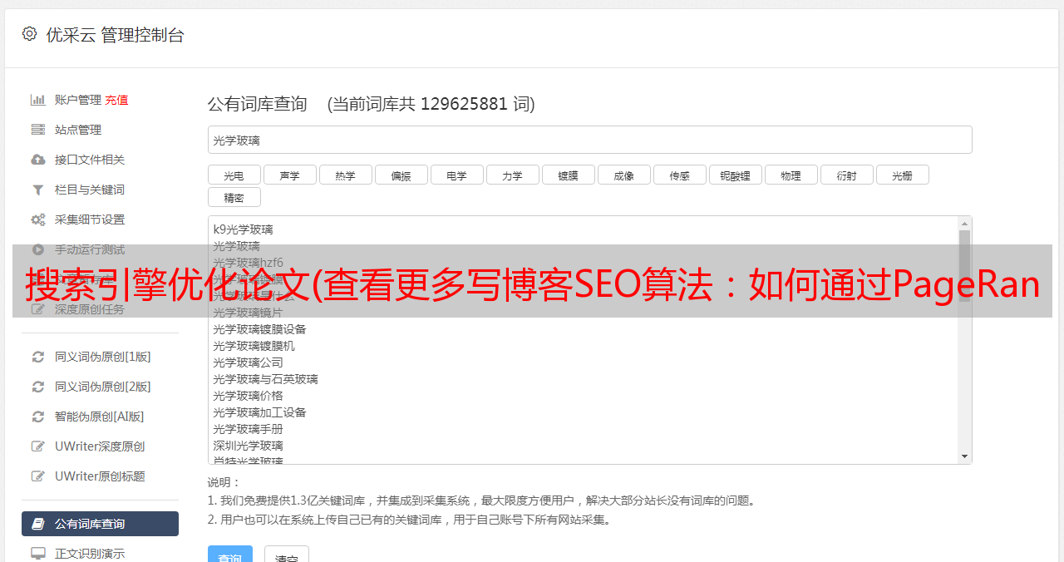Open 智能伪原创[AI版] in the sidebar
1064x562 pixels.
100,417
